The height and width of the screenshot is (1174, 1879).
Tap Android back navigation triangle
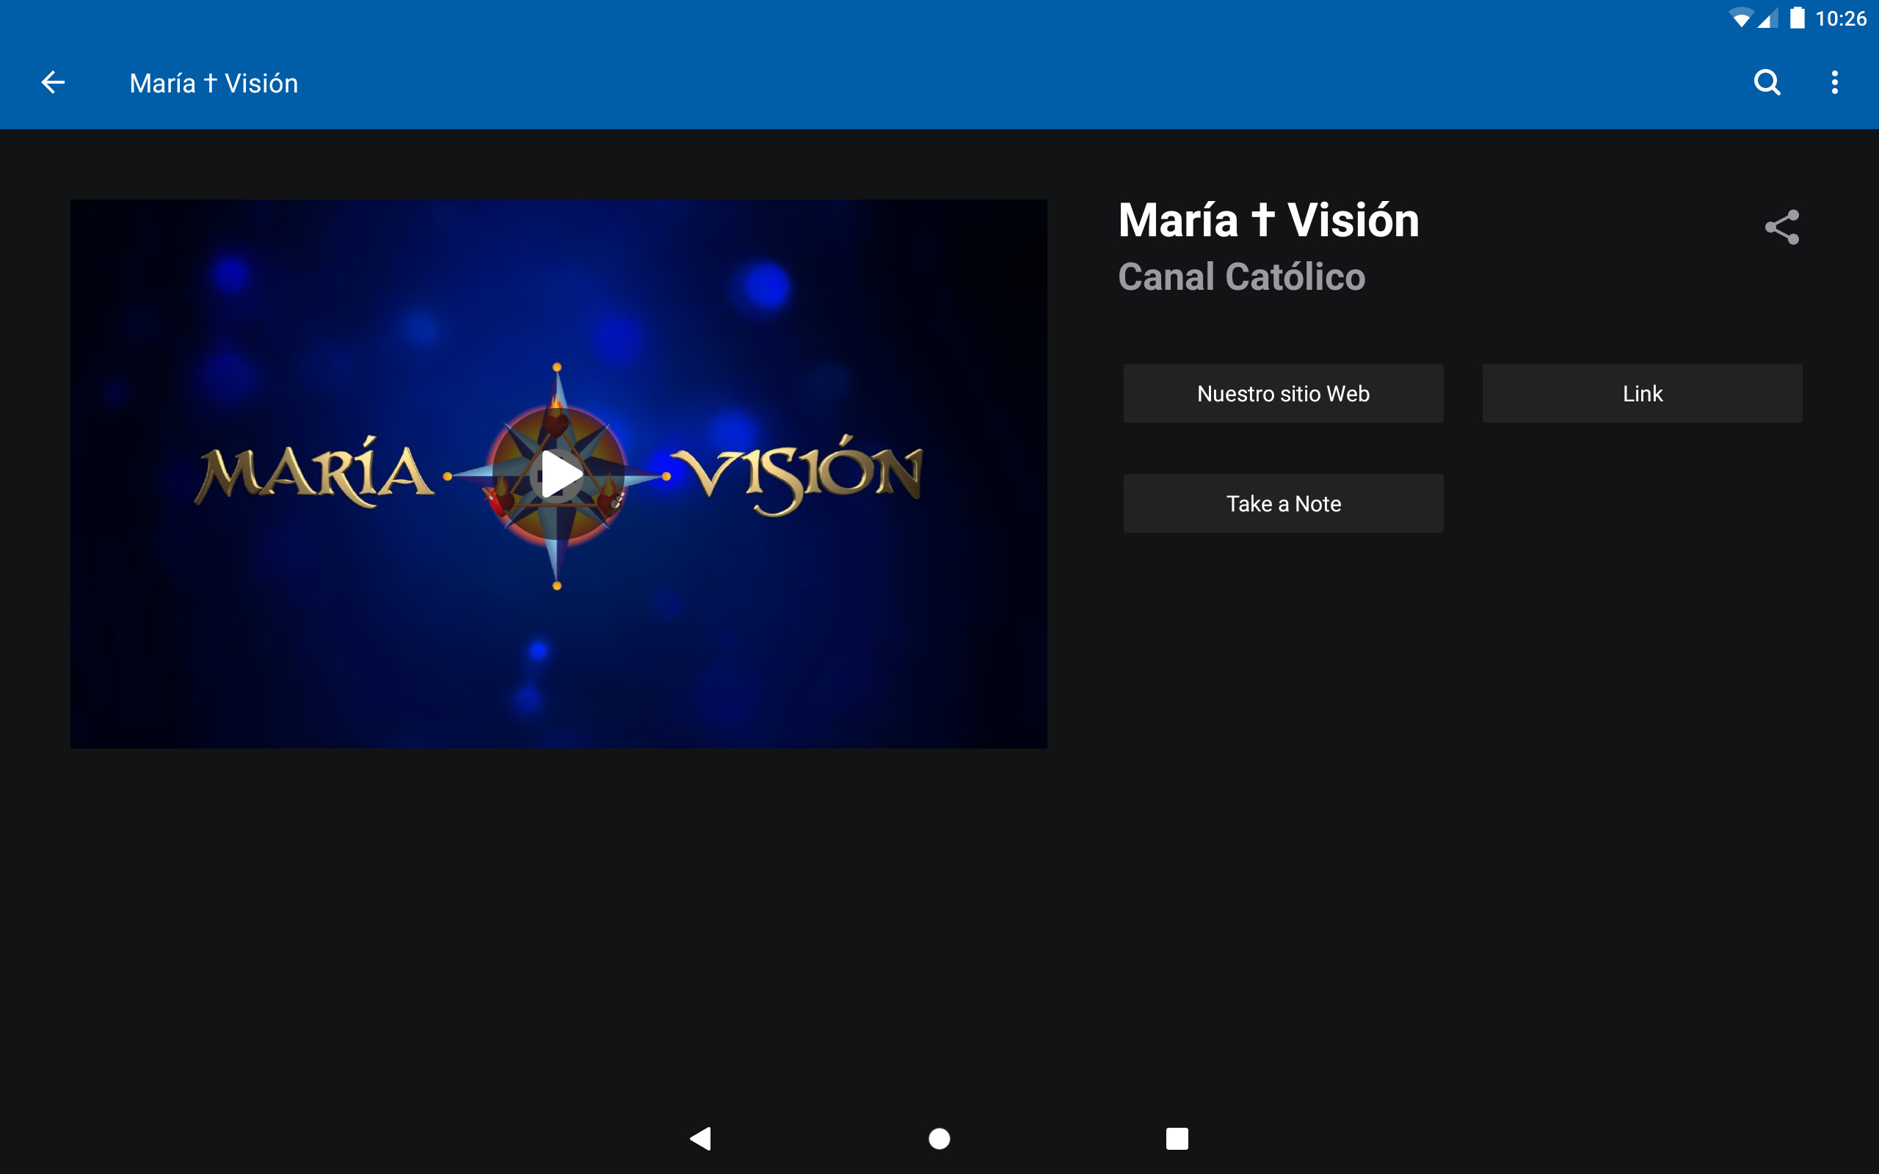click(700, 1138)
